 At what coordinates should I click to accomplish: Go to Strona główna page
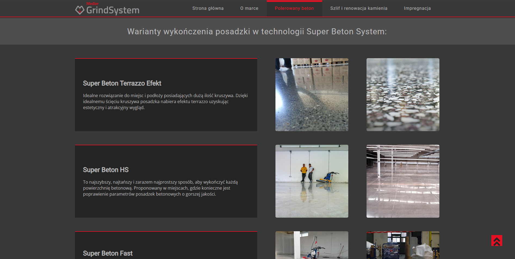(208, 8)
